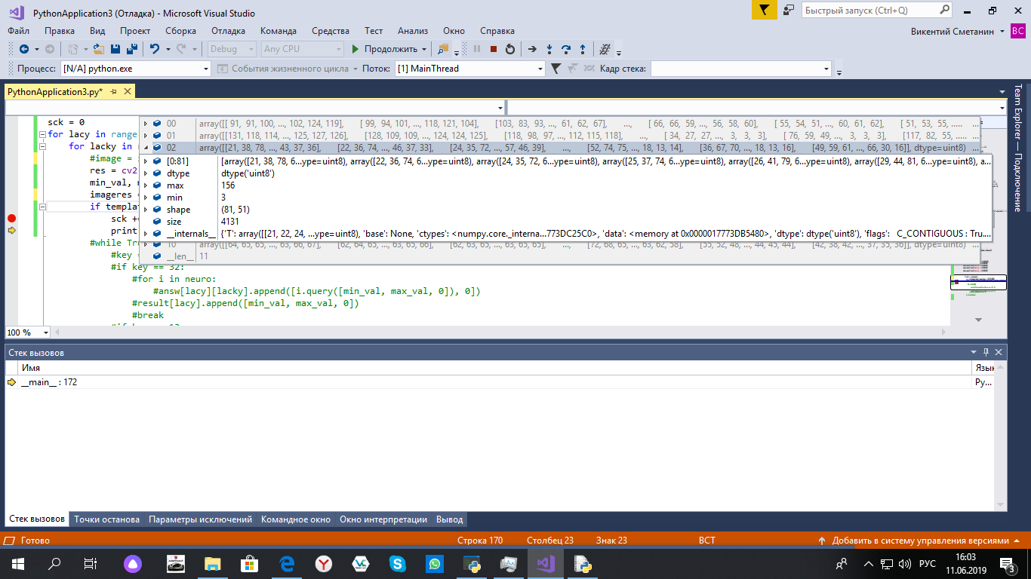This screenshot has width=1031, height=579.
Task: Open the Процесс python.exe dropdown
Action: point(206,69)
